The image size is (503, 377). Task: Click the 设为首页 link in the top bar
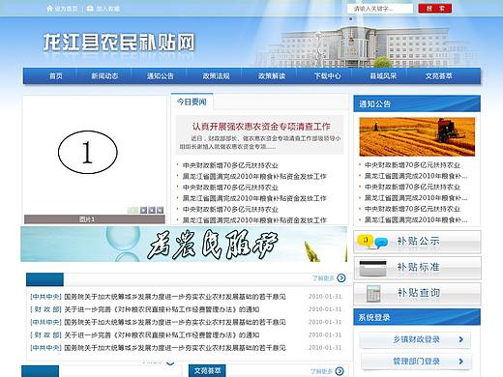pyautogui.click(x=66, y=9)
